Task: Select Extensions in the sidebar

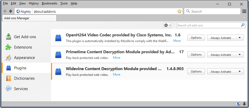Action: click(23, 47)
